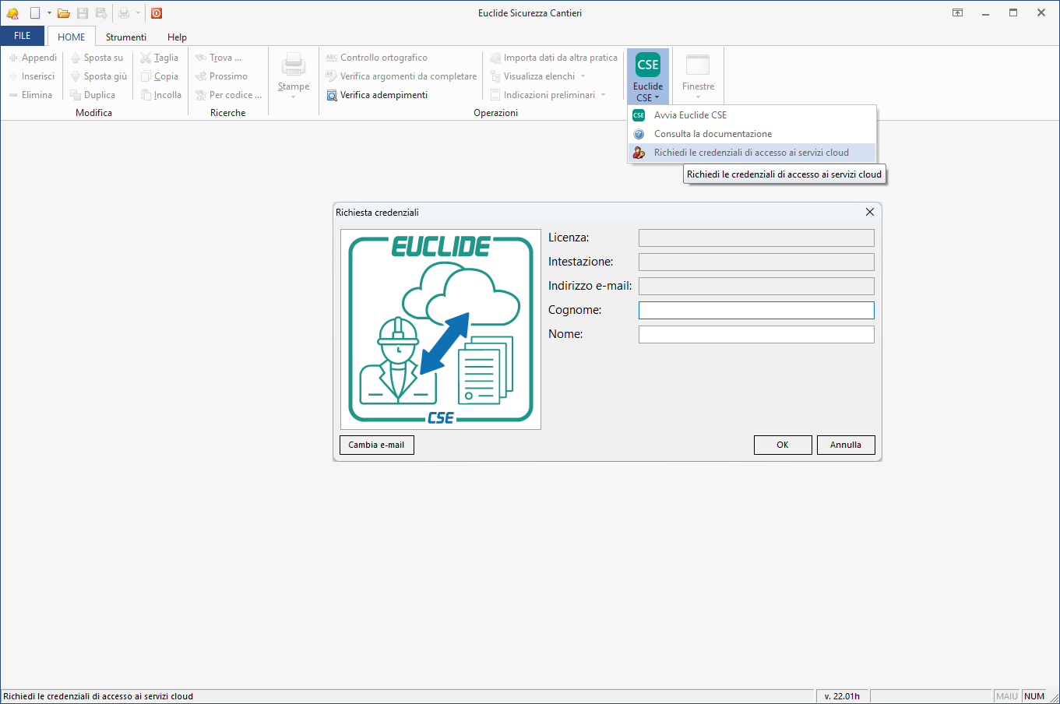The height and width of the screenshot is (704, 1060).
Task: Click the large Euclide CSE icon
Action: click(x=647, y=65)
